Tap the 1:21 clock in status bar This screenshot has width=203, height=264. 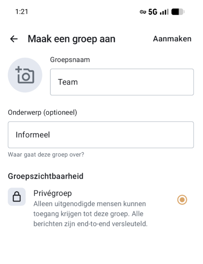(x=21, y=12)
